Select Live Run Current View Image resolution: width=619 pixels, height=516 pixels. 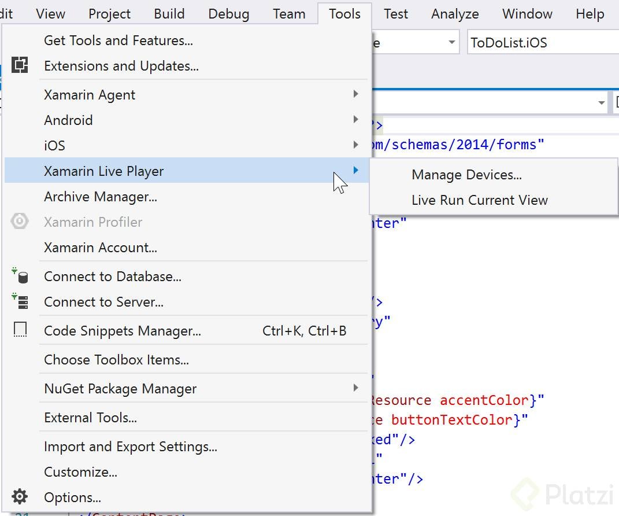[x=479, y=200]
